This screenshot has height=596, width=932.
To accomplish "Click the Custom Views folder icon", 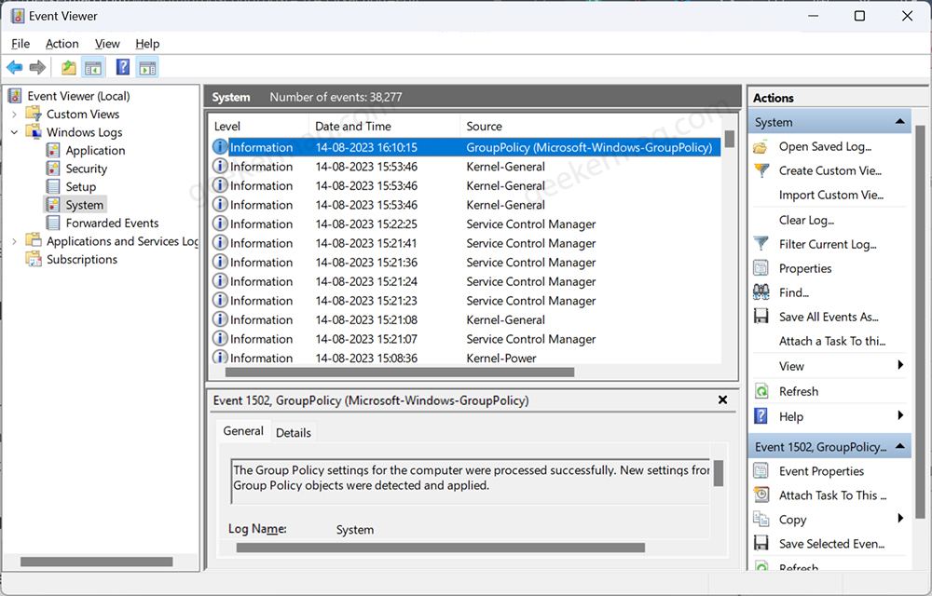I will point(34,114).
